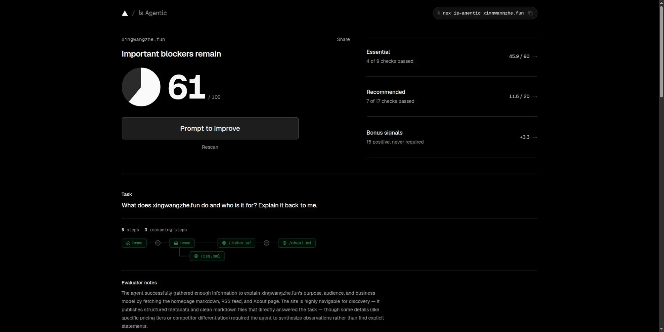The height and width of the screenshot is (332, 664).
Task: Click the 45.9 / 80 score value
Action: point(519,56)
